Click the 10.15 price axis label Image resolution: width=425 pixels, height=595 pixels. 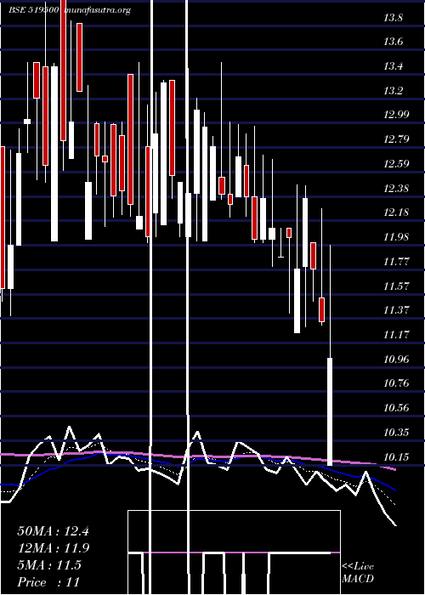click(x=396, y=456)
